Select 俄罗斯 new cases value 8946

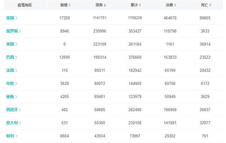point(65,31)
